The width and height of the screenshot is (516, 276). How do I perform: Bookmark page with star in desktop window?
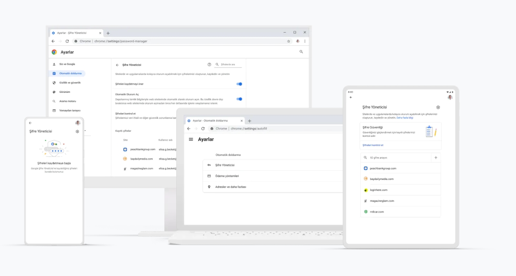tap(289, 41)
